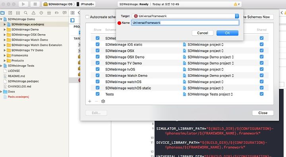Select the iPhone6+ destination device
The height and width of the screenshot is (157, 286).
point(85,4)
